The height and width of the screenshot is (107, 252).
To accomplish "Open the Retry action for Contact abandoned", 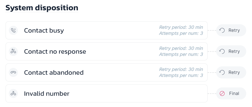I will pyautogui.click(x=231, y=72).
